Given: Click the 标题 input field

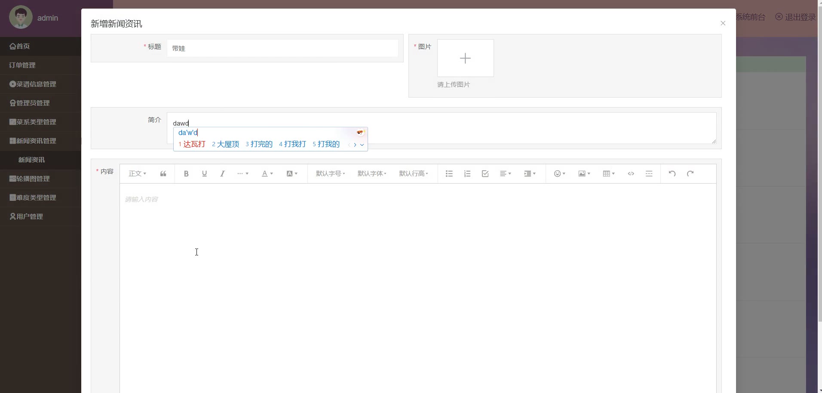Looking at the screenshot, I should [282, 48].
